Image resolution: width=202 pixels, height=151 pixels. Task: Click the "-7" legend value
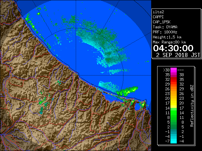[167, 141]
